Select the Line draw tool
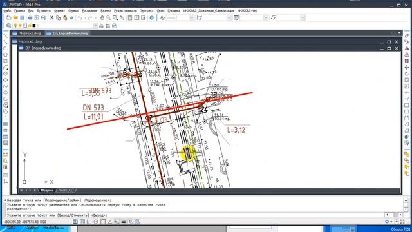This screenshot has width=412, height=232. pyautogui.click(x=5, y=35)
